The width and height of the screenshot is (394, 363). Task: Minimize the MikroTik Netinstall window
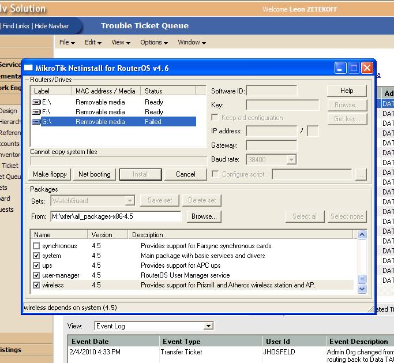click(340, 68)
